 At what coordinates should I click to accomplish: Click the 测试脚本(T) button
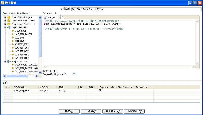134,111
